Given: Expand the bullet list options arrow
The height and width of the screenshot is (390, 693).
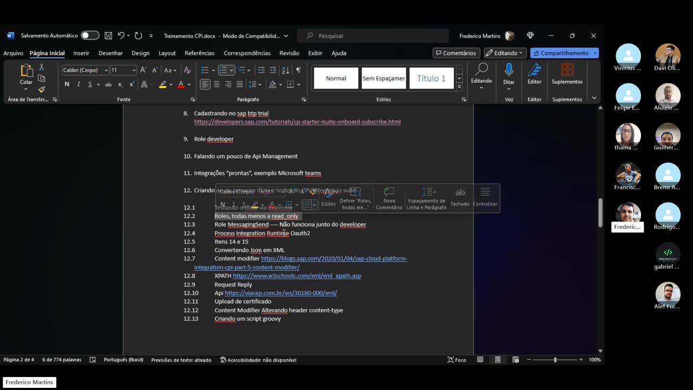Looking at the screenshot, I should (213, 70).
